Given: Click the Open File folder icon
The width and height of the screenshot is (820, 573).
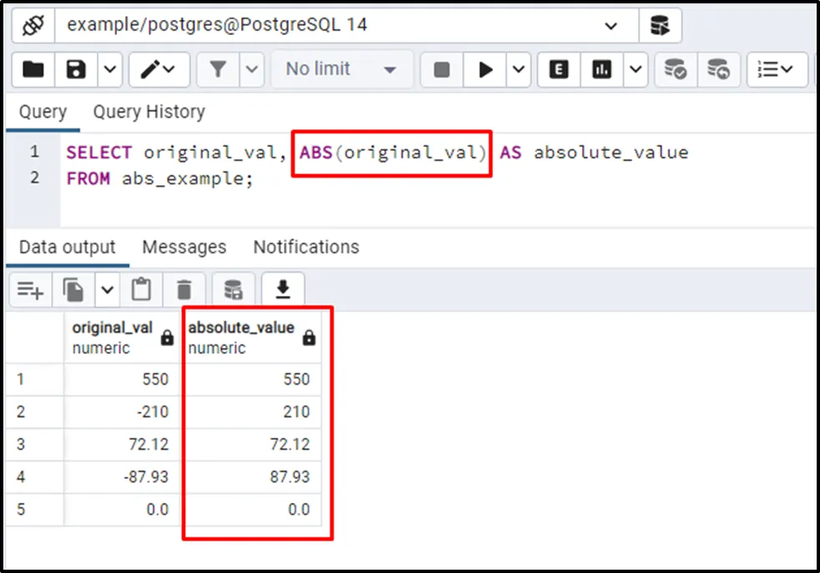Looking at the screenshot, I should point(33,70).
